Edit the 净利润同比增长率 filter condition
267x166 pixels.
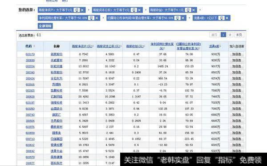coord(91,18)
